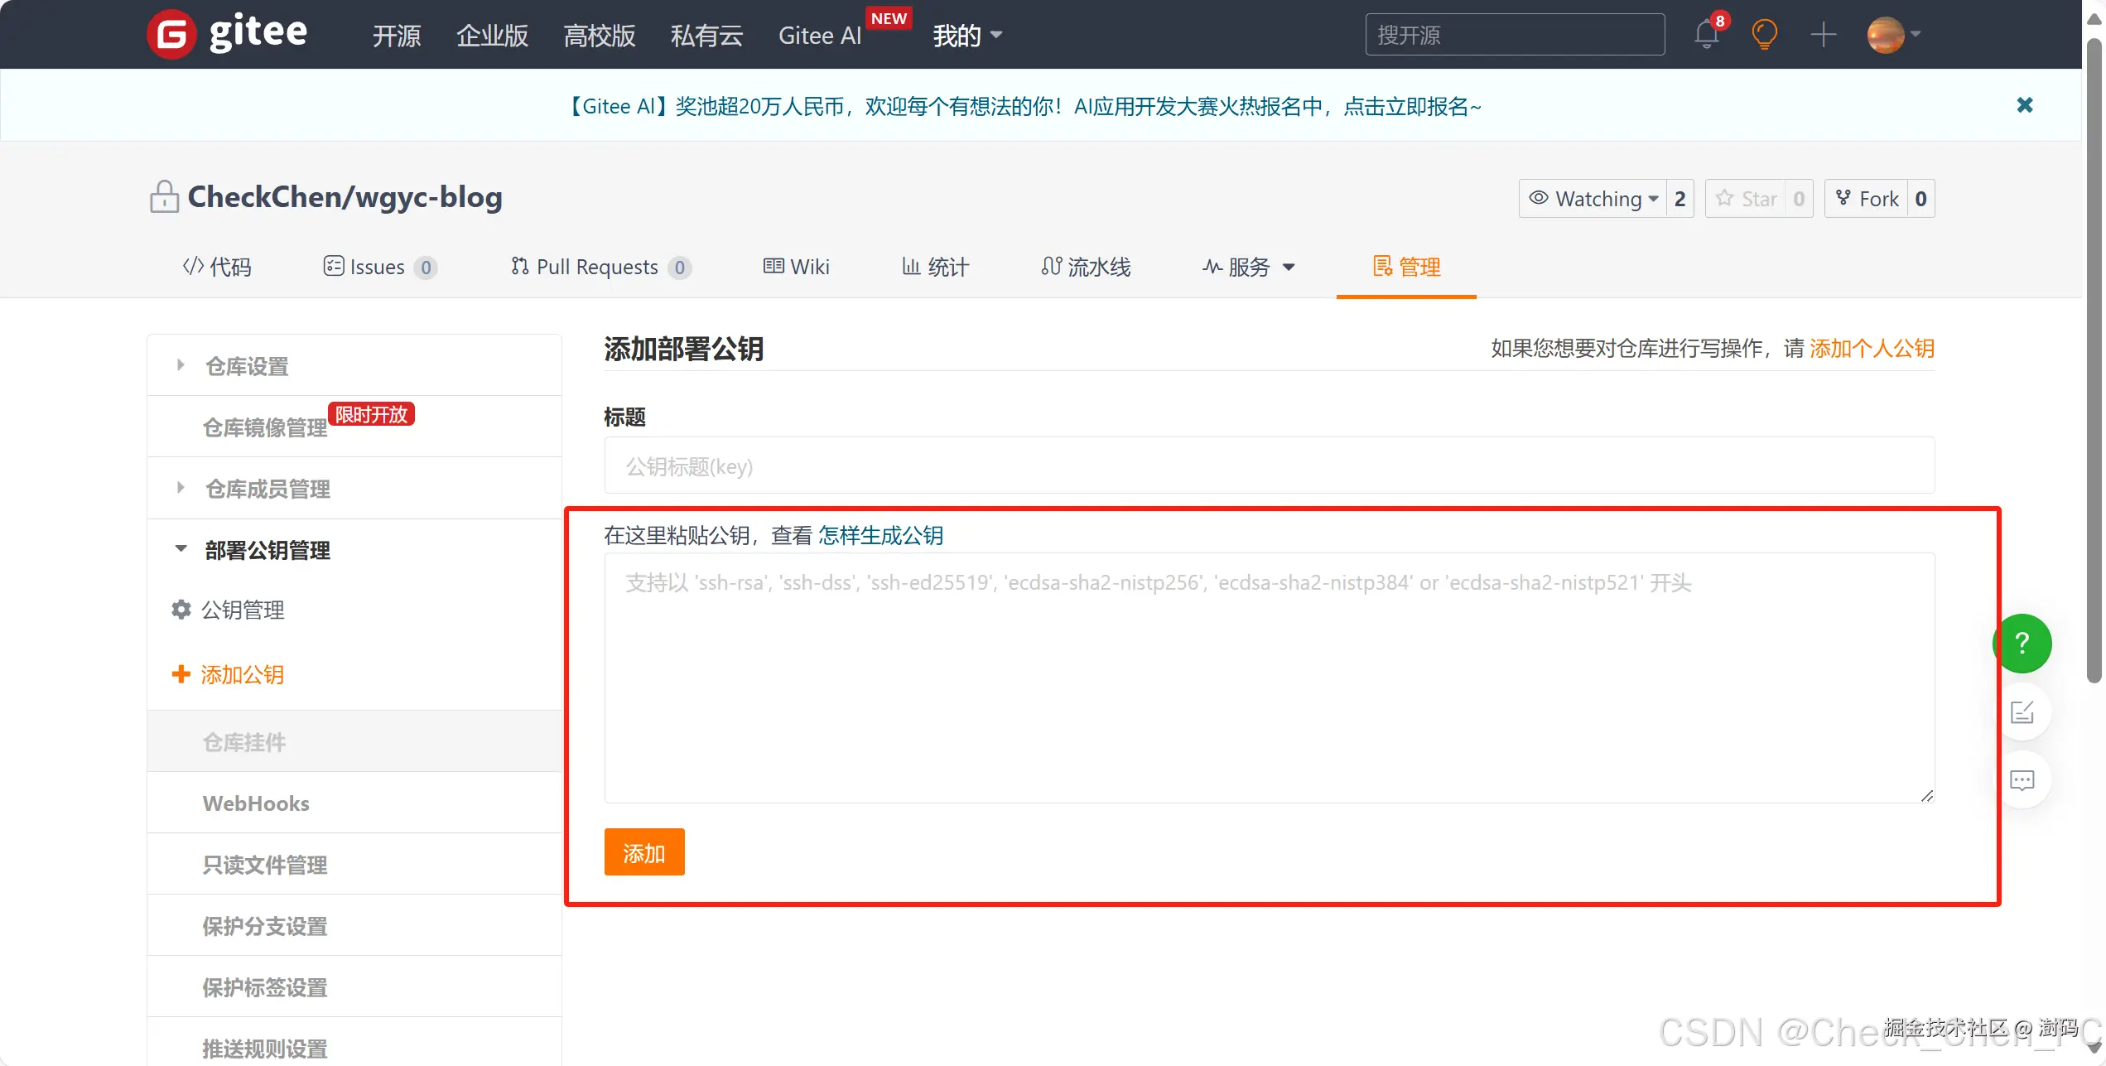The width and height of the screenshot is (2106, 1066).
Task: Open the floating chat message icon
Action: pyautogui.click(x=2022, y=780)
